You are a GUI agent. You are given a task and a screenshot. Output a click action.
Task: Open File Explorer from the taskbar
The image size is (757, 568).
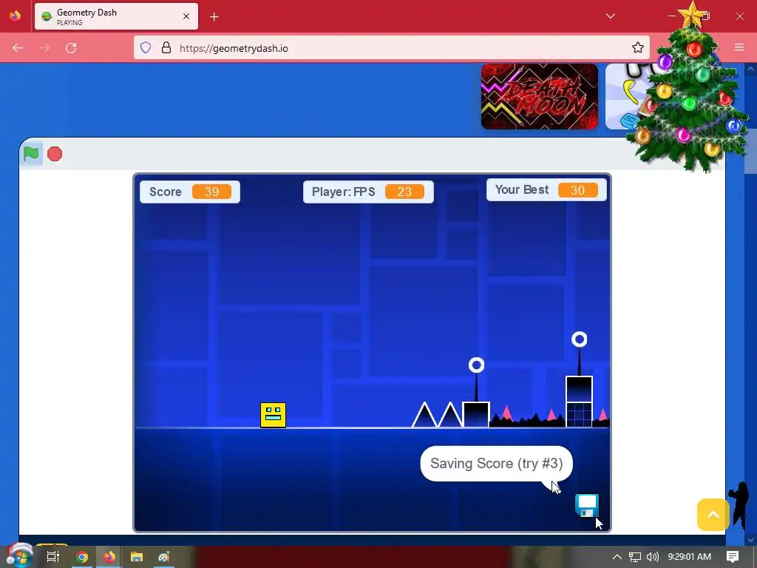137,557
